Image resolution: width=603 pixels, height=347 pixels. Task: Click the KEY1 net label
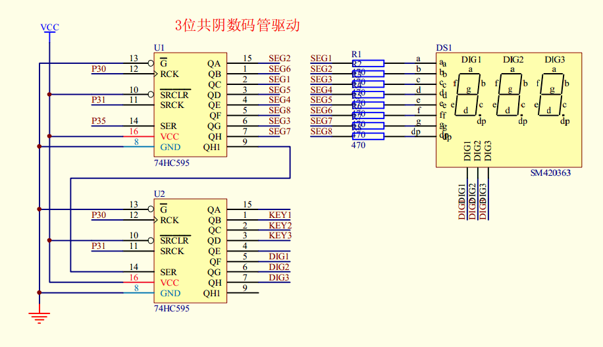[x=280, y=215]
